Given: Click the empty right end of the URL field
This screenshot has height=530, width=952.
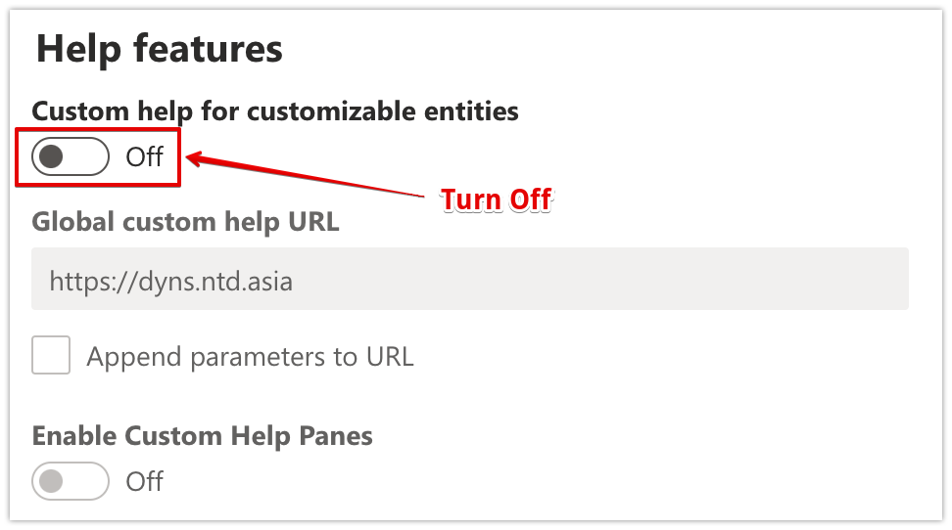Looking at the screenshot, I should tap(833, 283).
